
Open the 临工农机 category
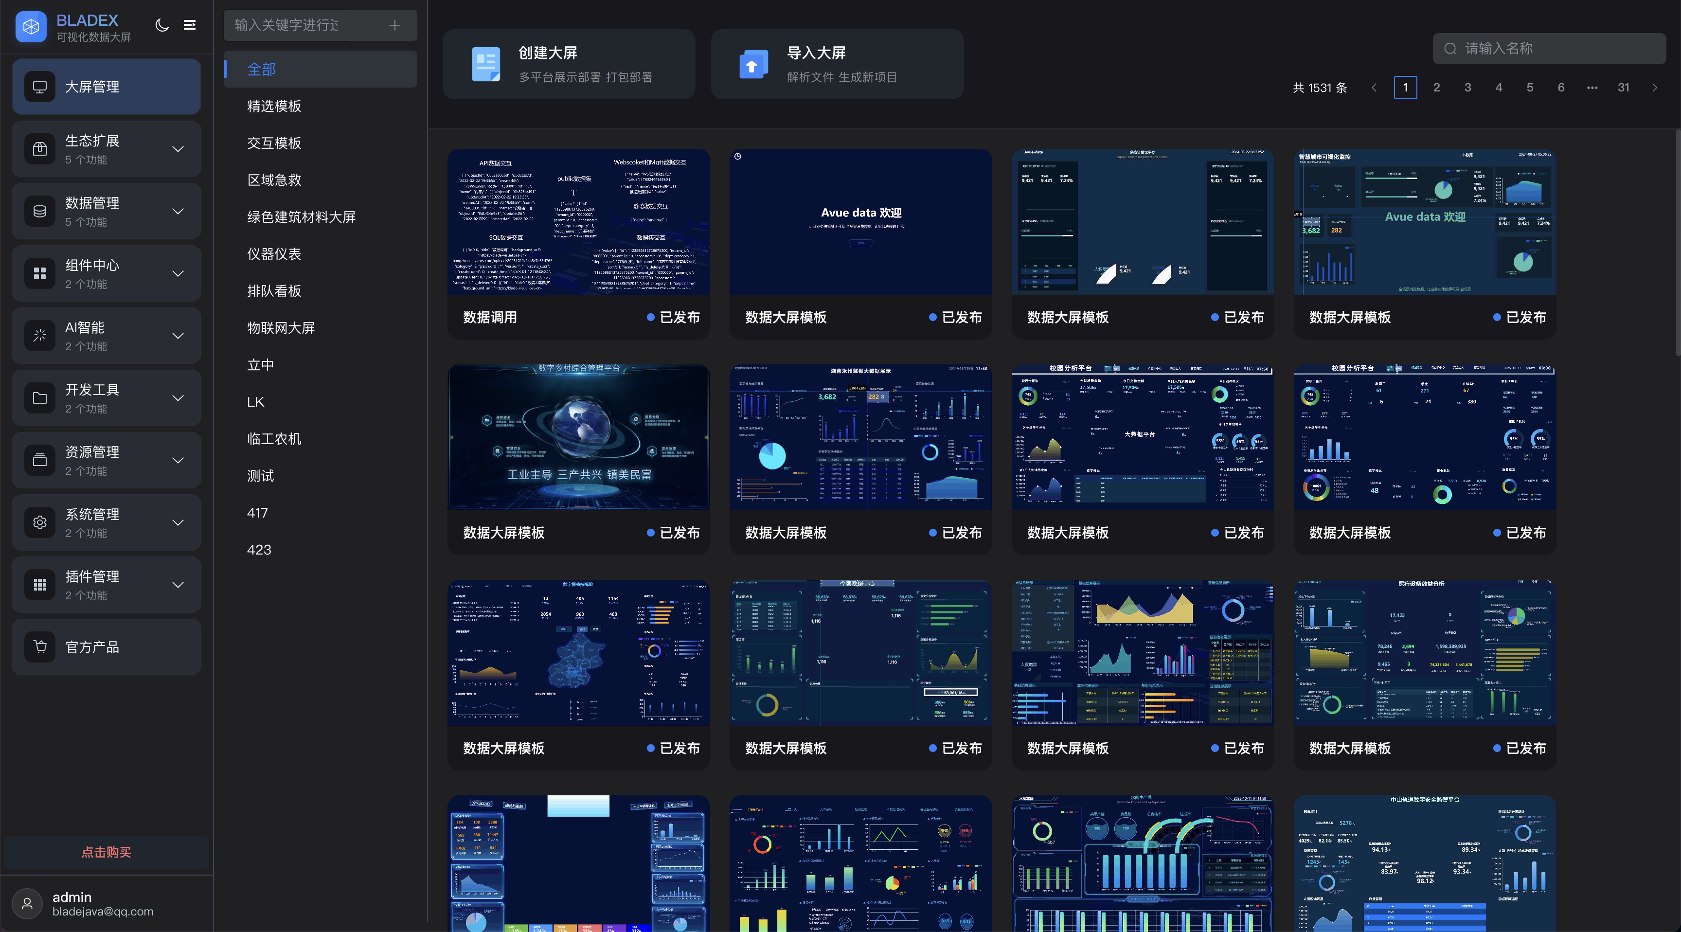[x=321, y=439]
